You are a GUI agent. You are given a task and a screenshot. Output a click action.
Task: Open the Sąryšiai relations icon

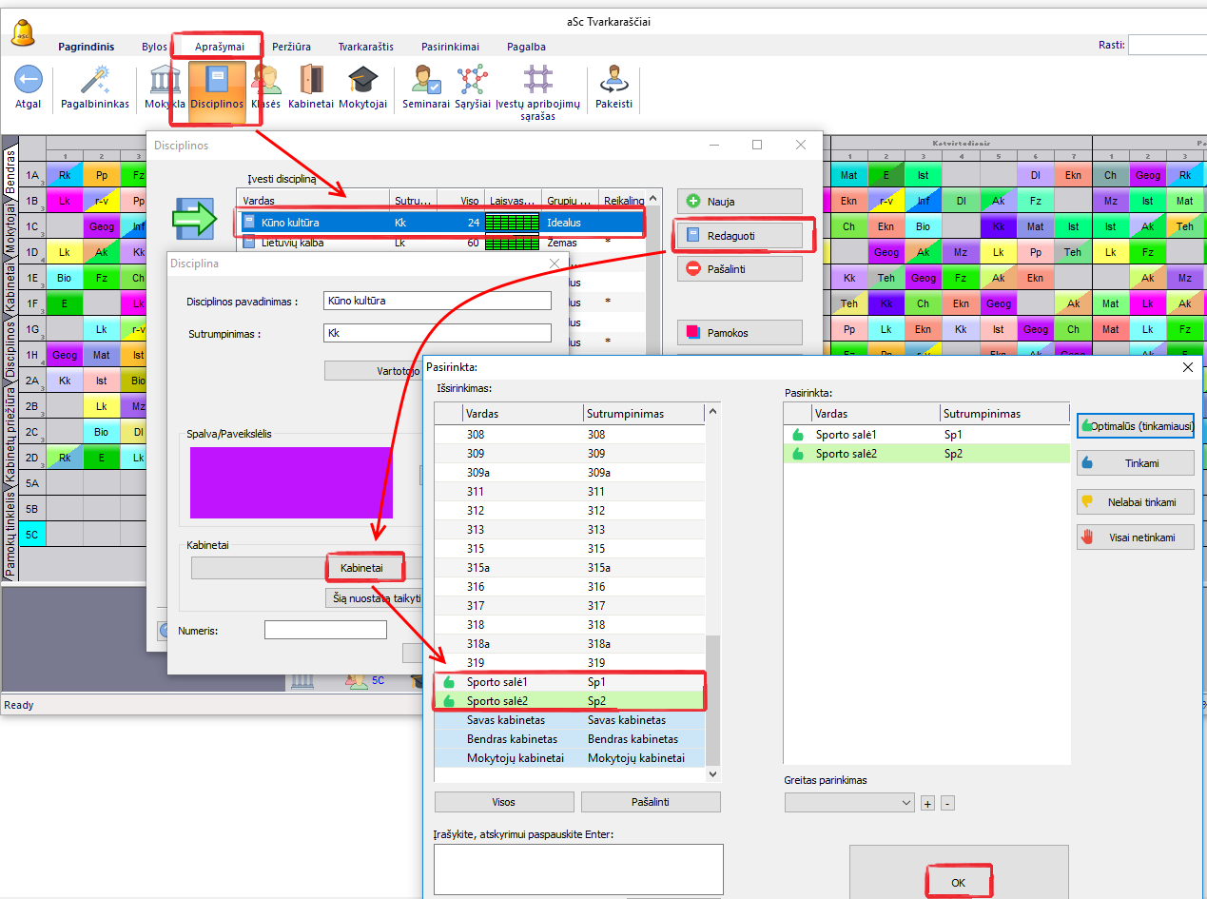472,80
